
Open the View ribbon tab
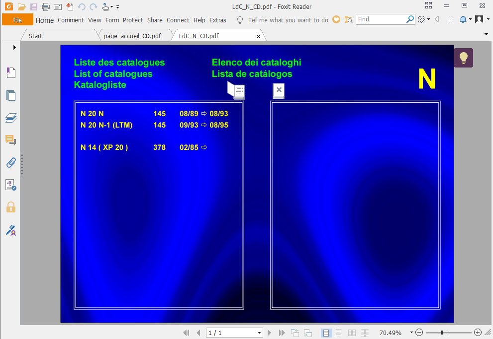95,20
